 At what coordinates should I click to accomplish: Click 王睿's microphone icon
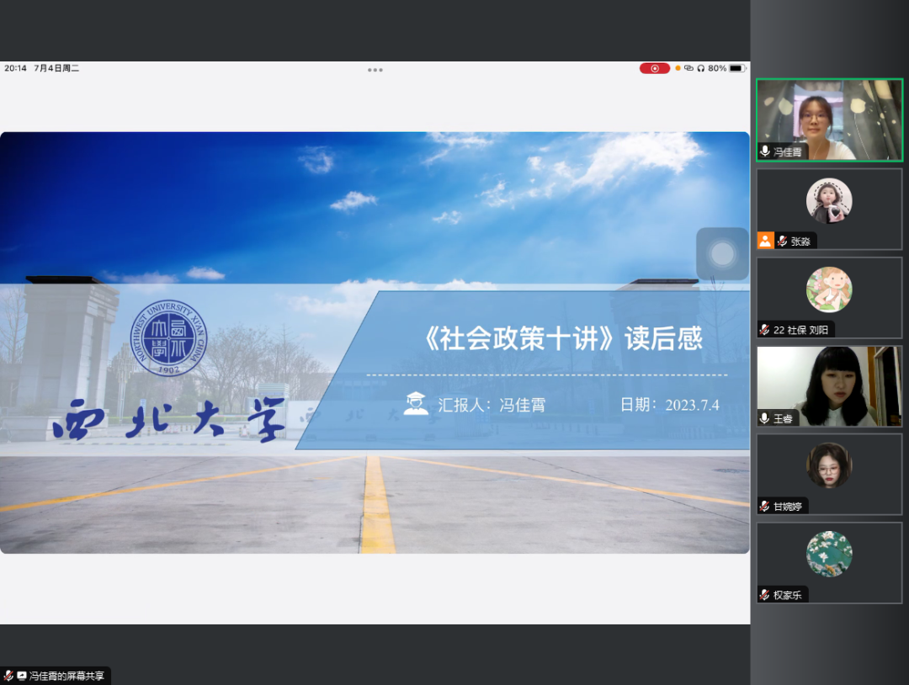point(765,418)
